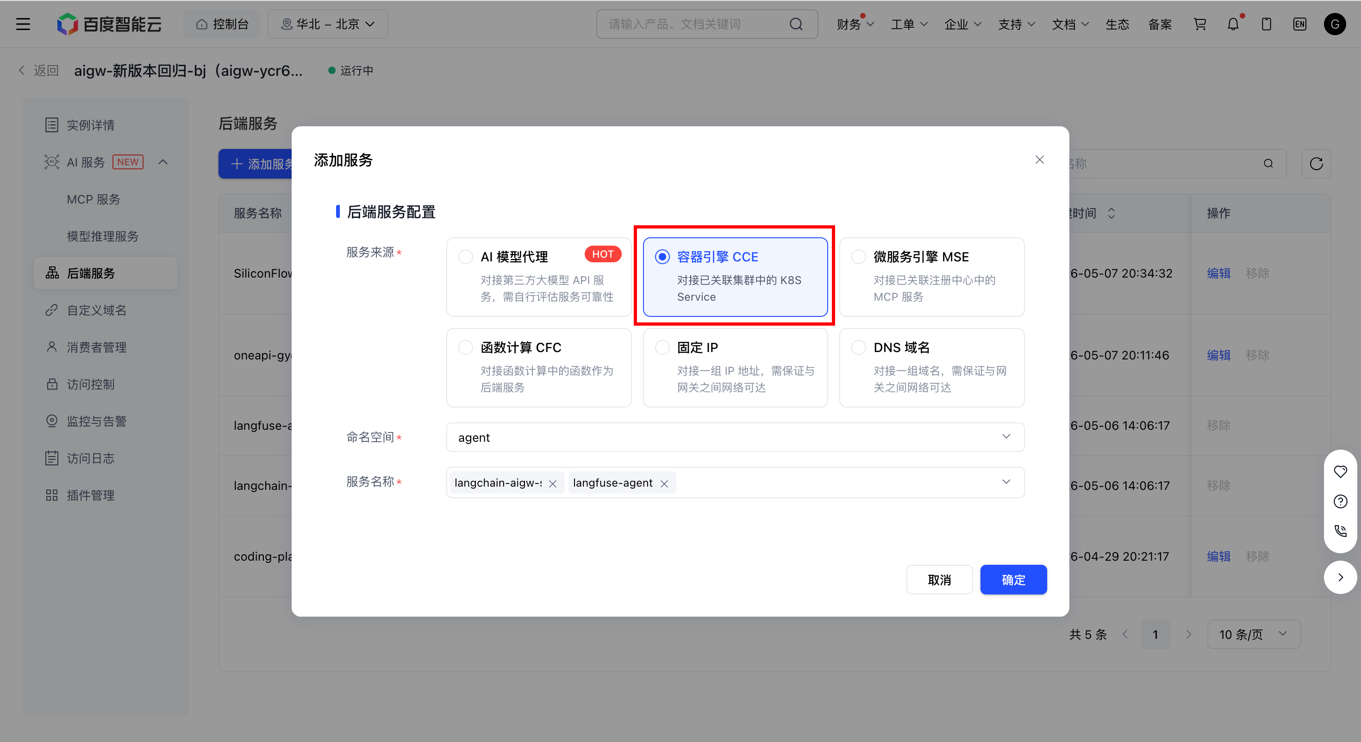The height and width of the screenshot is (742, 1361).
Task: Select the 微服务引擎 MSE radio option
Action: (x=859, y=257)
